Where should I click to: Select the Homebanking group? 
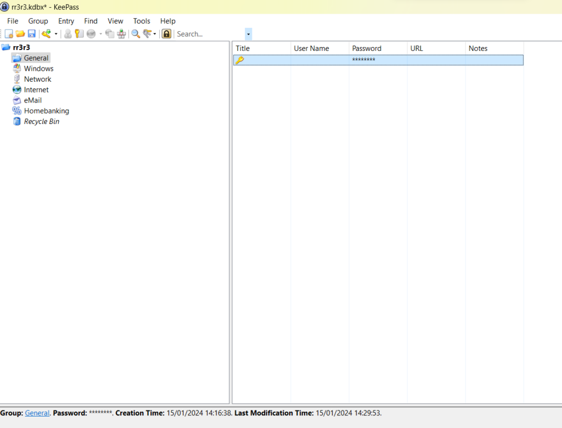[46, 111]
